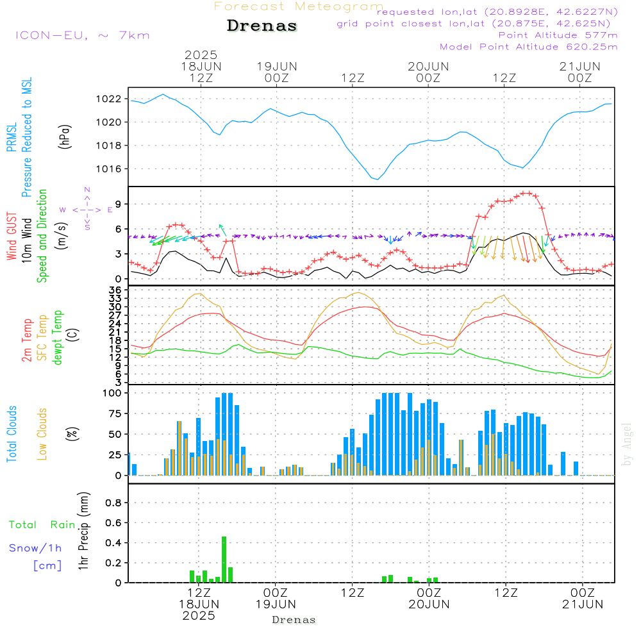Click the wind direction compass rose

(x=87, y=210)
